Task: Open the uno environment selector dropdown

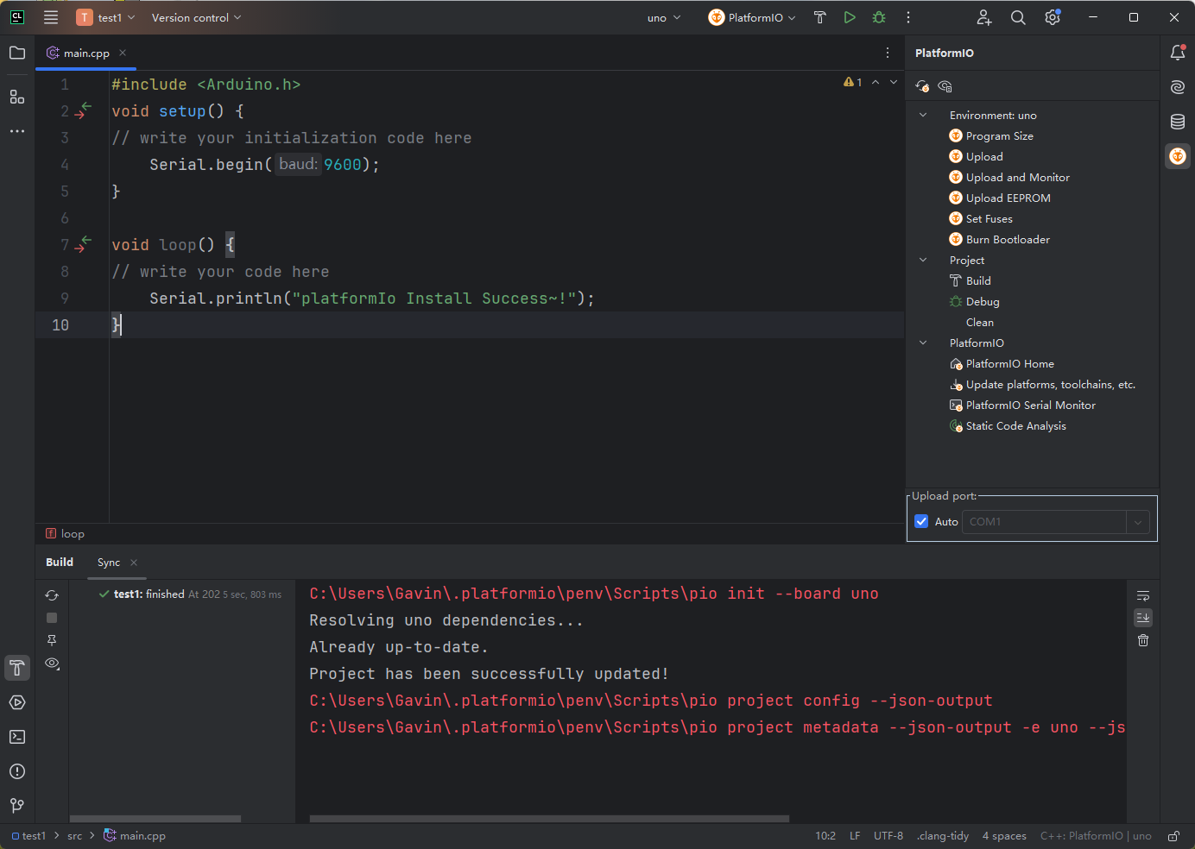Action: pos(664,17)
